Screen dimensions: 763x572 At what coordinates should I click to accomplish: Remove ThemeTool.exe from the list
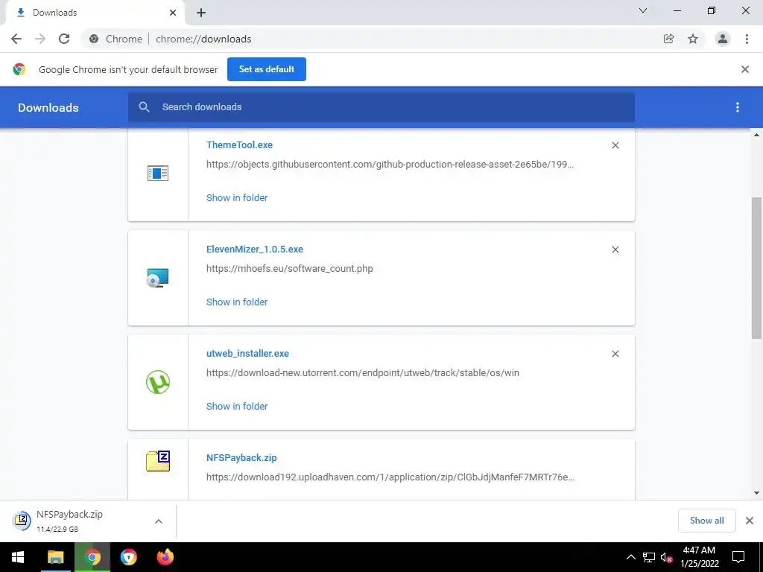coord(615,145)
